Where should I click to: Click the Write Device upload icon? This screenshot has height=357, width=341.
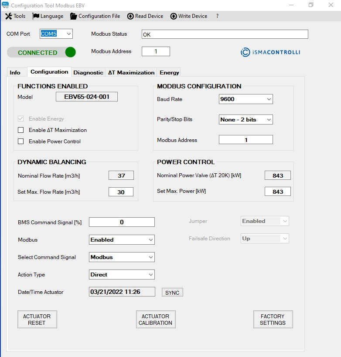[x=174, y=16]
